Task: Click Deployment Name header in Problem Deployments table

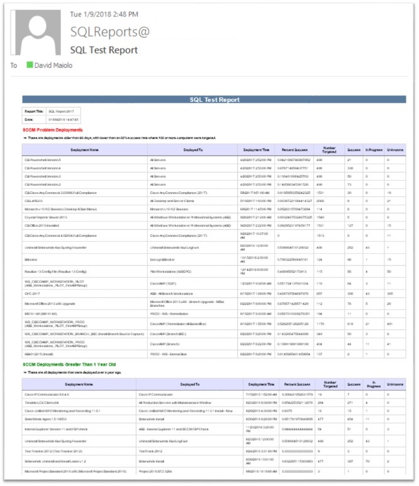Action: pyautogui.click(x=84, y=150)
